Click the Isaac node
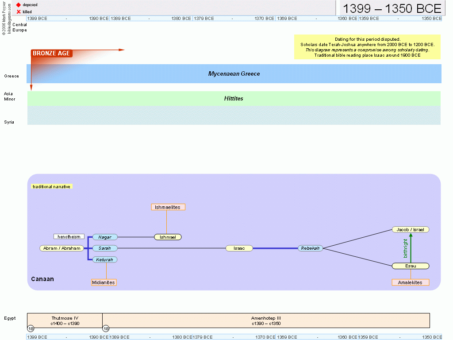 point(239,248)
